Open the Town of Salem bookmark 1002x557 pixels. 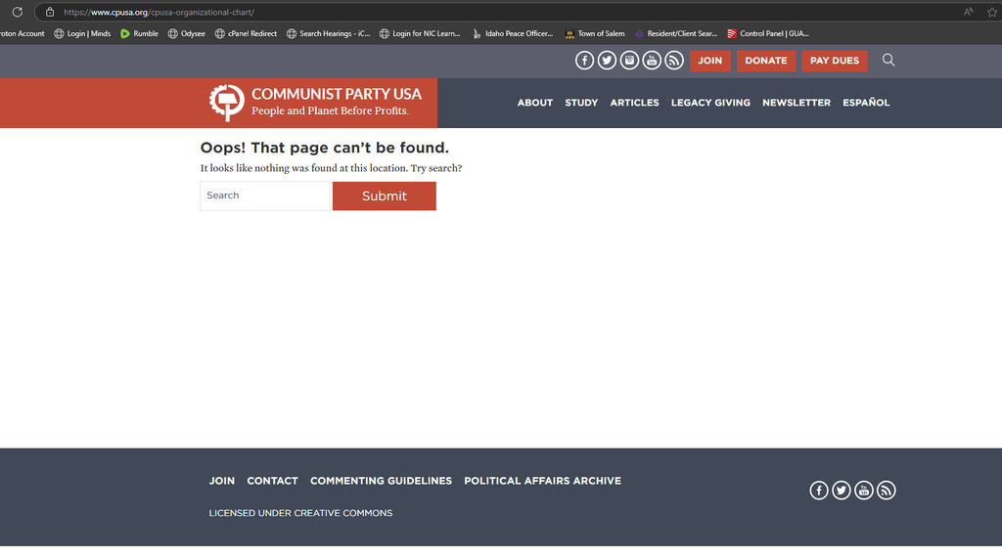tap(595, 33)
